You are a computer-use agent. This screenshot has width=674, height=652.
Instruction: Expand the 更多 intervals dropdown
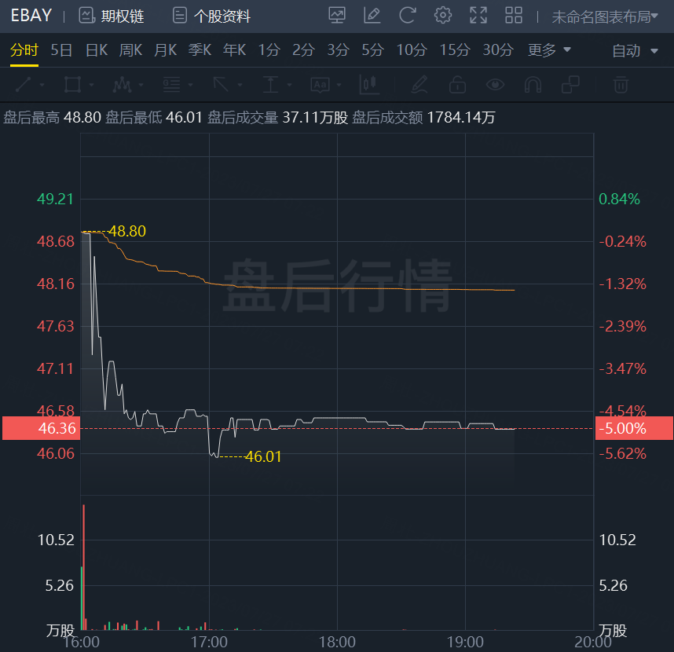point(549,50)
